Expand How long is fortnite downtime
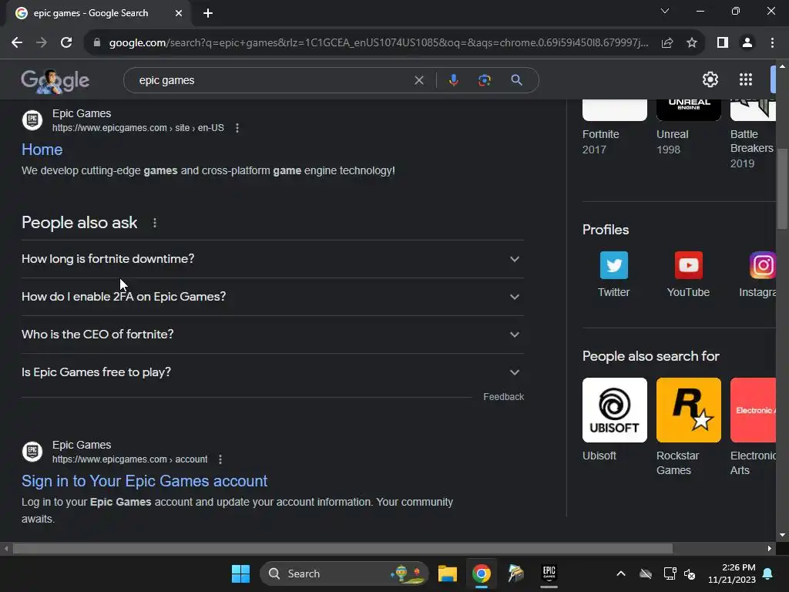 click(272, 259)
